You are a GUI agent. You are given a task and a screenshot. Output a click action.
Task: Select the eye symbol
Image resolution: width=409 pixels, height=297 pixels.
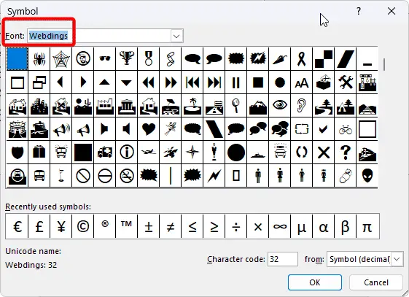click(280, 106)
